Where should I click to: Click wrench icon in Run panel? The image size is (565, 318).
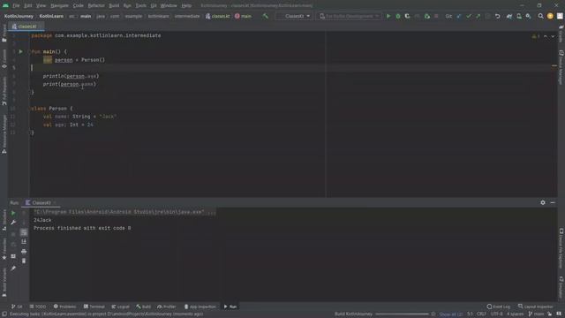click(13, 223)
